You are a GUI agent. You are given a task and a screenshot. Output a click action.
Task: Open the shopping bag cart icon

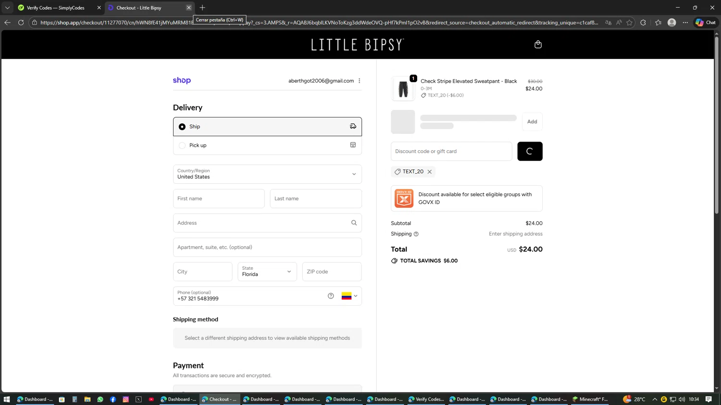(x=538, y=44)
